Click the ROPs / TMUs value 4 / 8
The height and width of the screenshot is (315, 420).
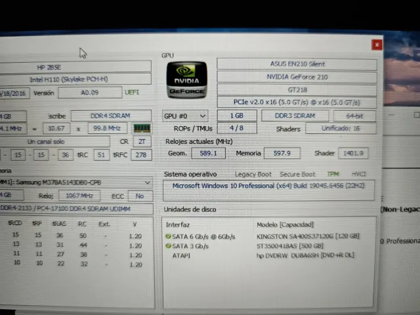[237, 128]
